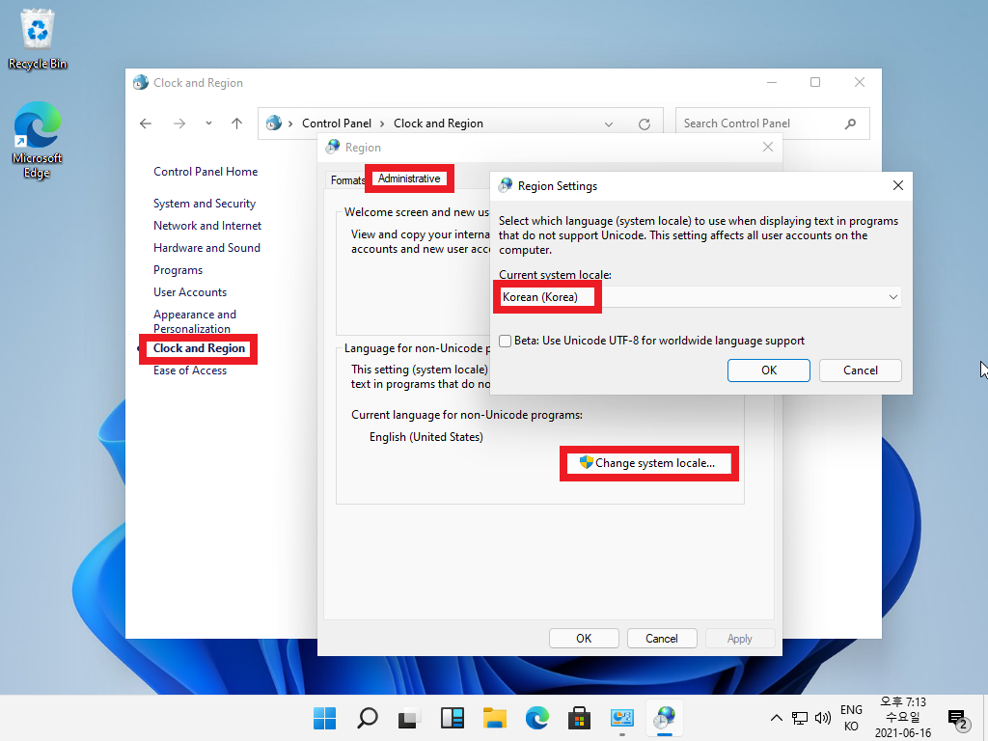This screenshot has width=988, height=741.
Task: Click the search magnifier in Control Panel
Action: (x=851, y=123)
